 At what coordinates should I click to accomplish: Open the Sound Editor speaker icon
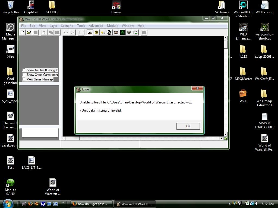pos(103,32)
